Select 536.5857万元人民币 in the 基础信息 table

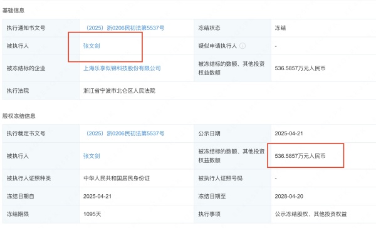(x=300, y=68)
